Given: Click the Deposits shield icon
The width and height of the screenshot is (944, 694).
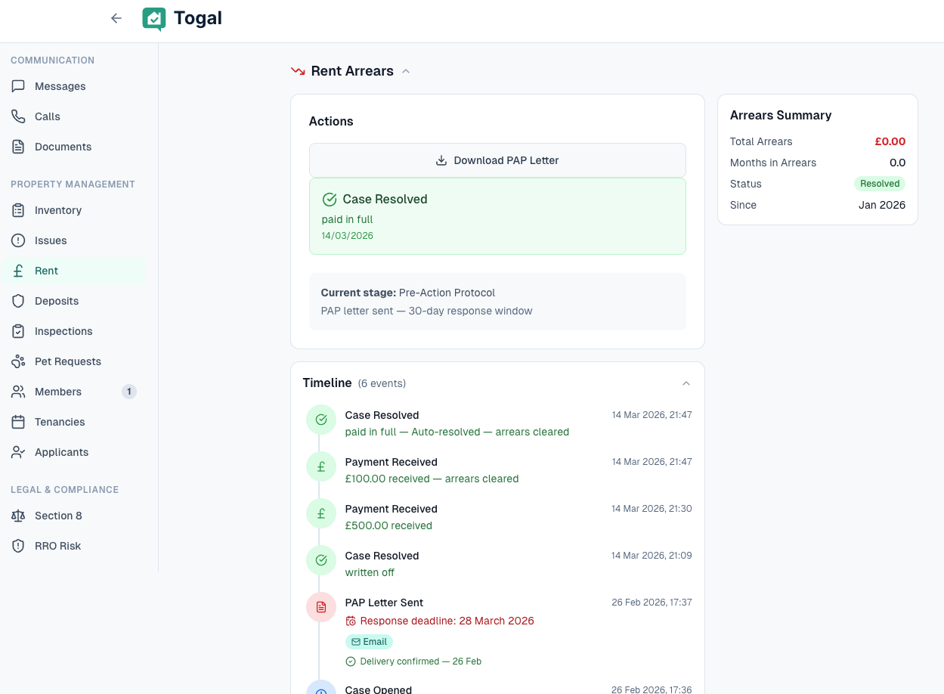Looking at the screenshot, I should point(18,301).
